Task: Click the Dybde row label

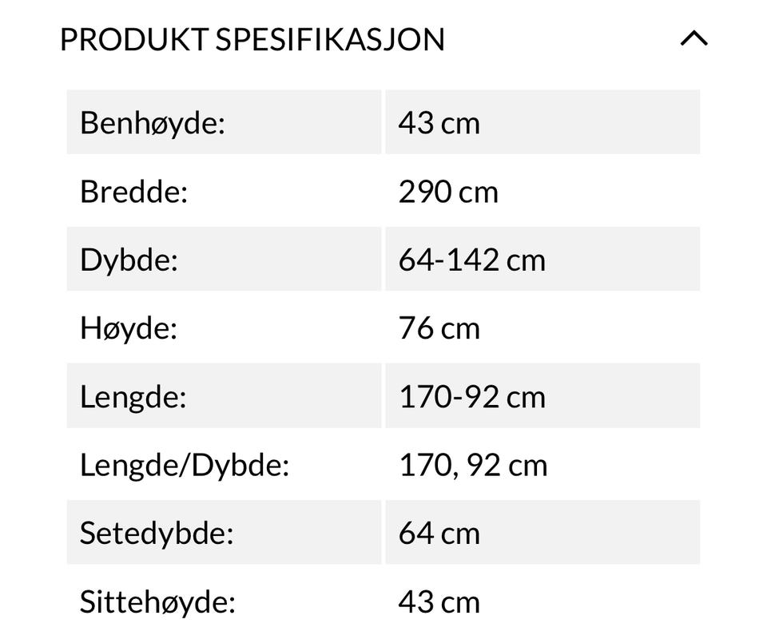Action: 129,260
